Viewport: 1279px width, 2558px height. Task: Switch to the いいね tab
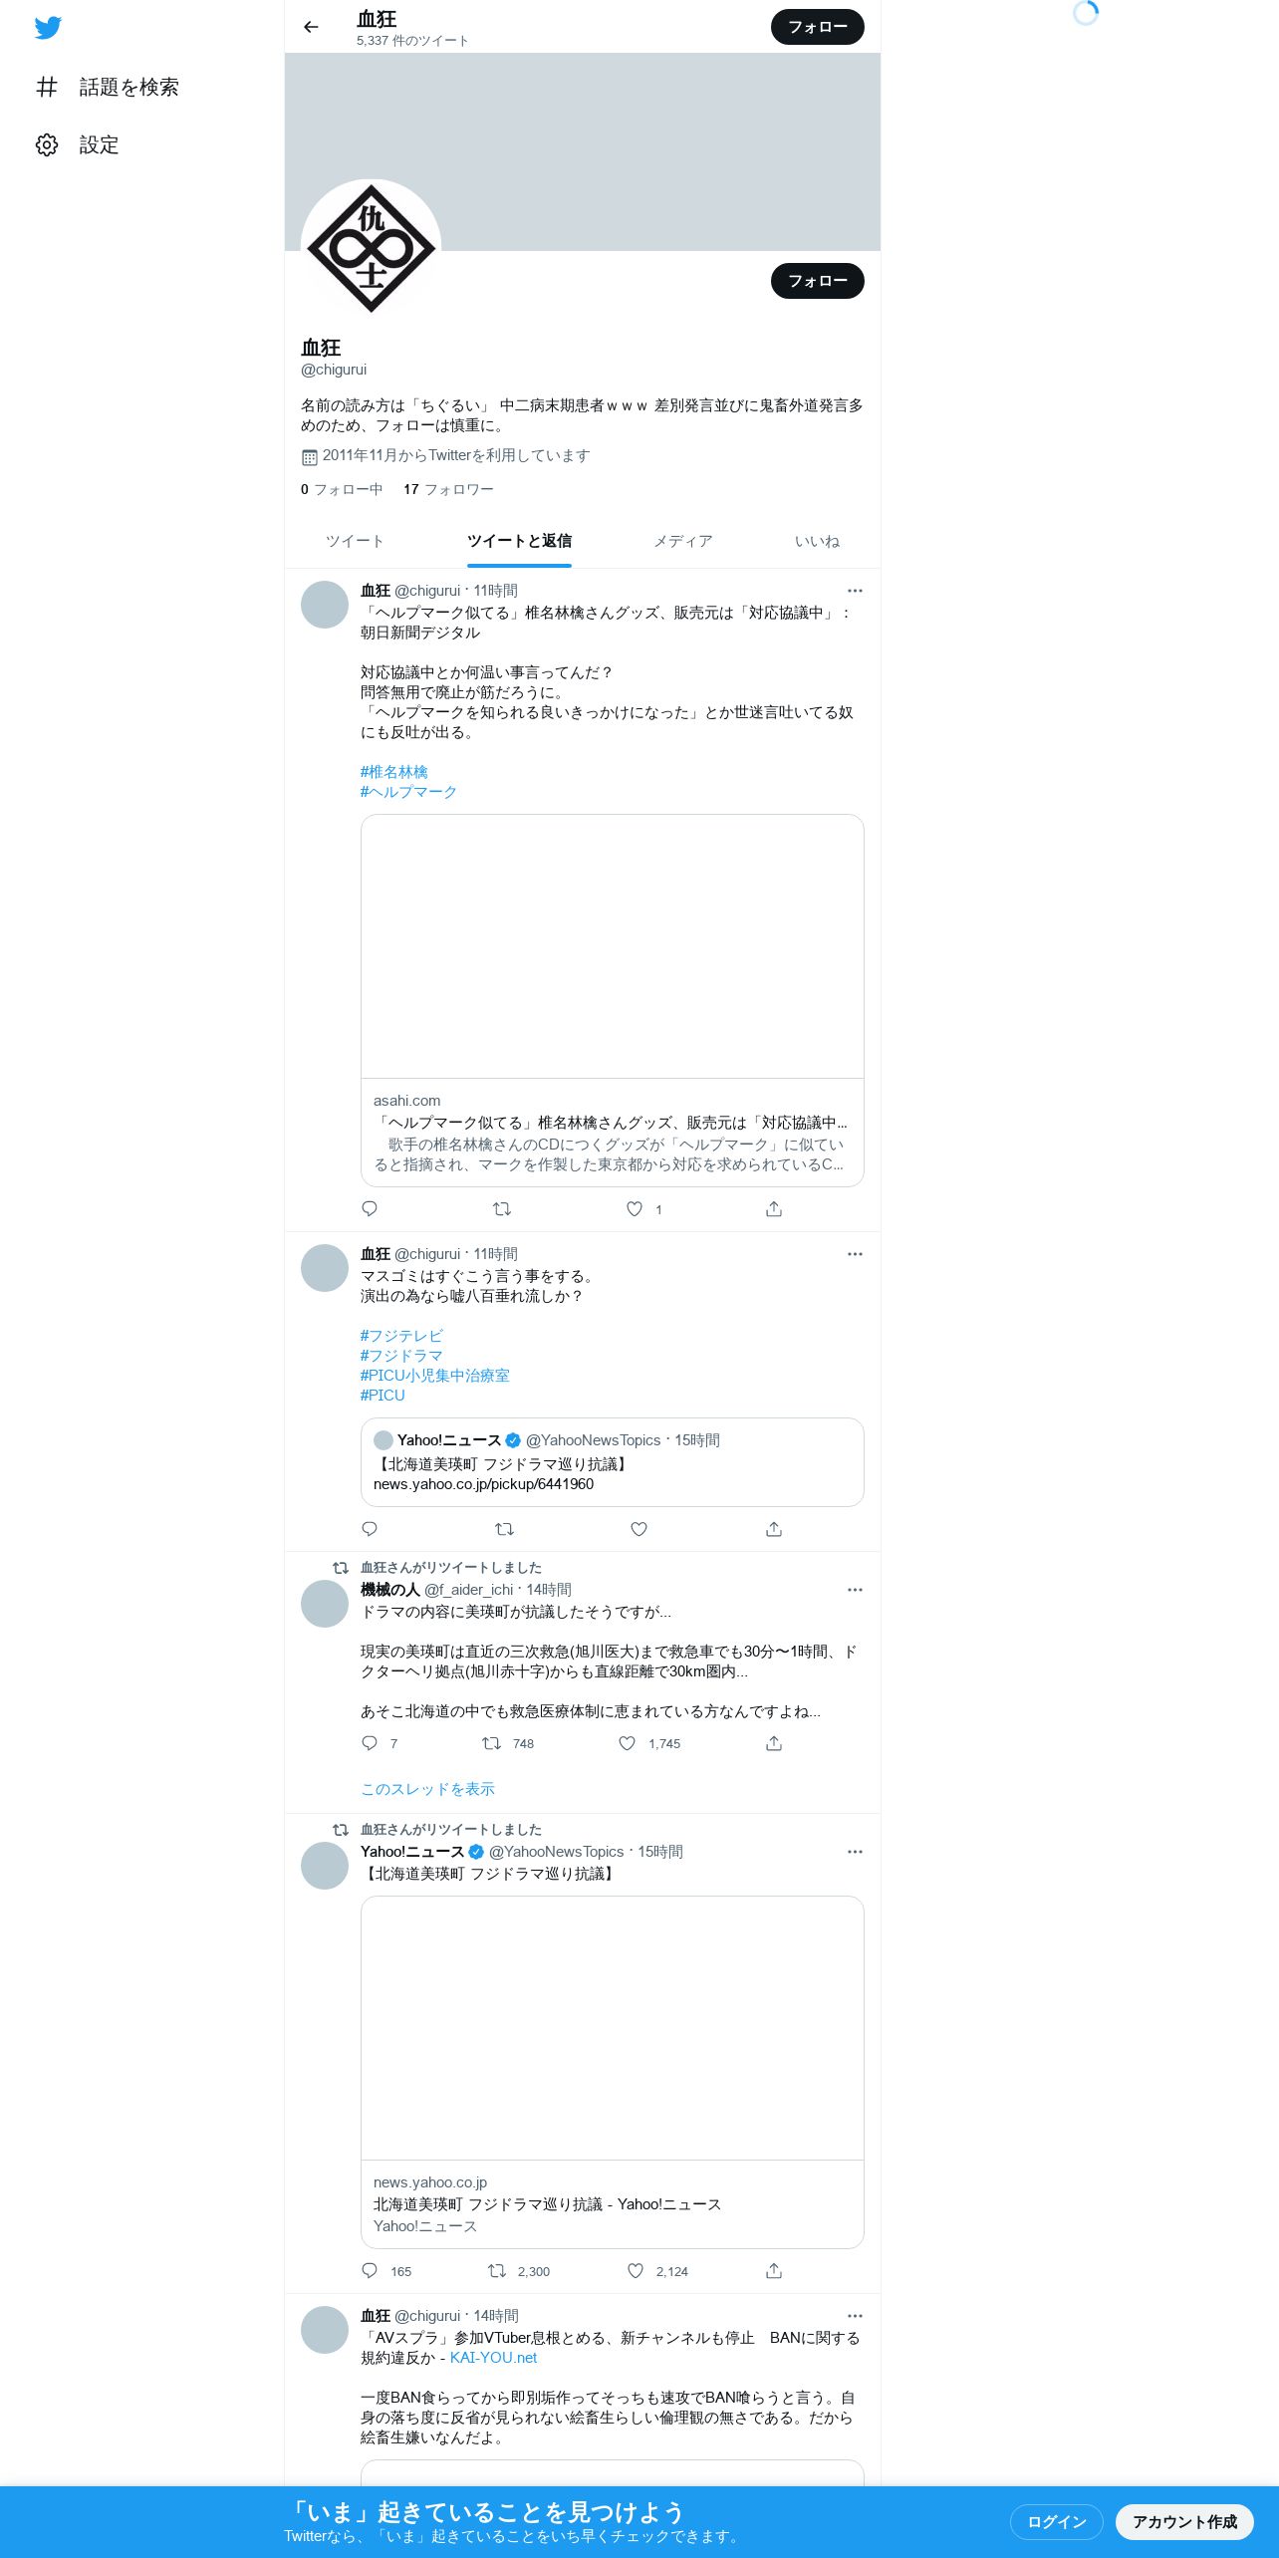(817, 541)
